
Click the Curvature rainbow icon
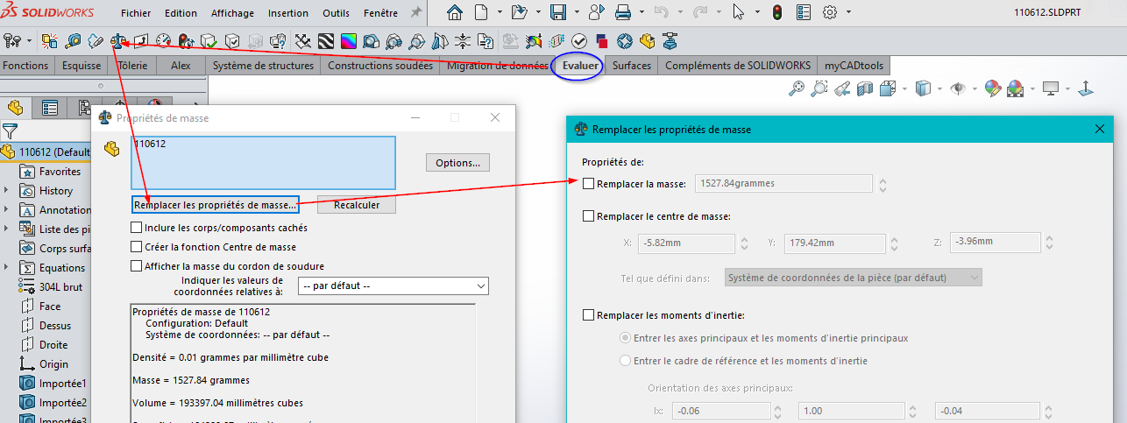[349, 40]
